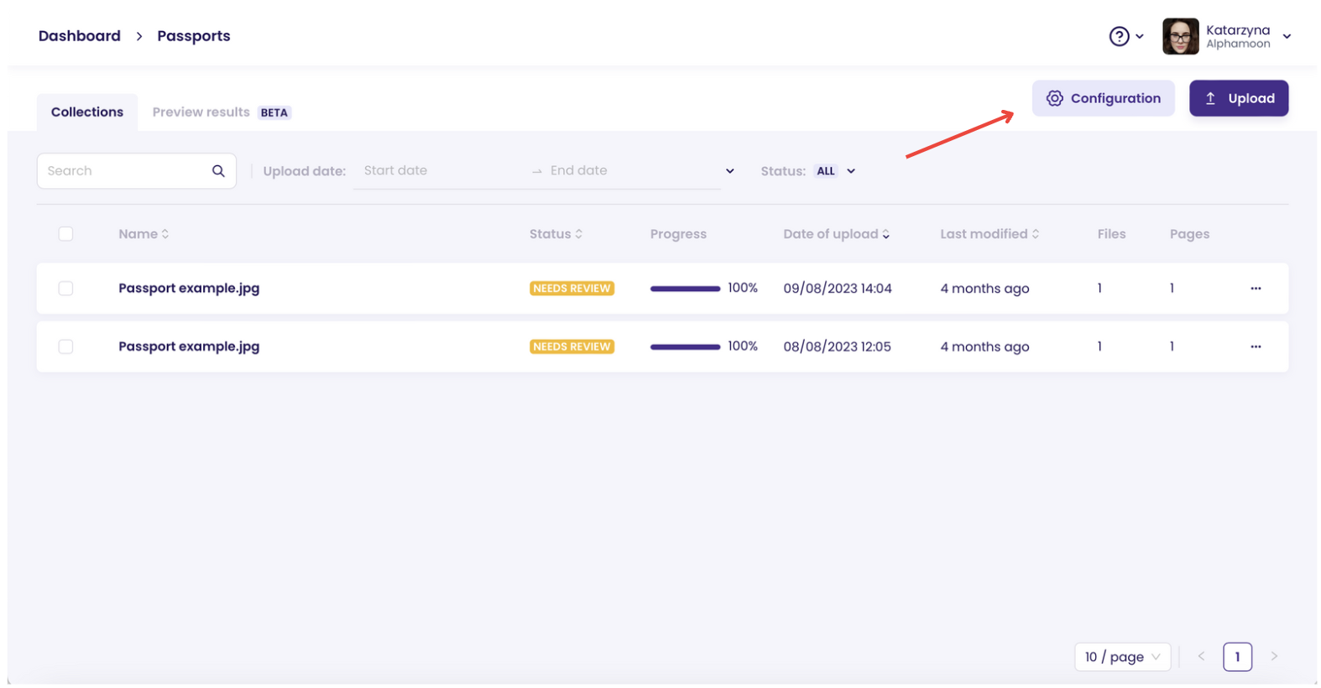This screenshot has width=1321, height=688.
Task: Click the help question mark icon
Action: (1118, 36)
